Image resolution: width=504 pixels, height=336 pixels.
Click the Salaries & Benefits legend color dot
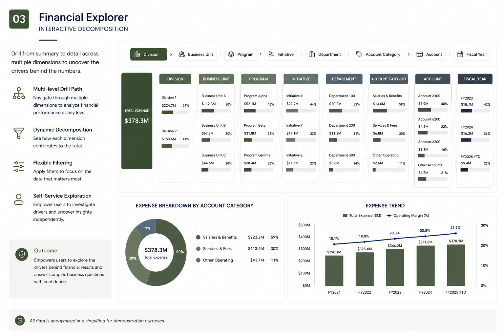coord(198,237)
